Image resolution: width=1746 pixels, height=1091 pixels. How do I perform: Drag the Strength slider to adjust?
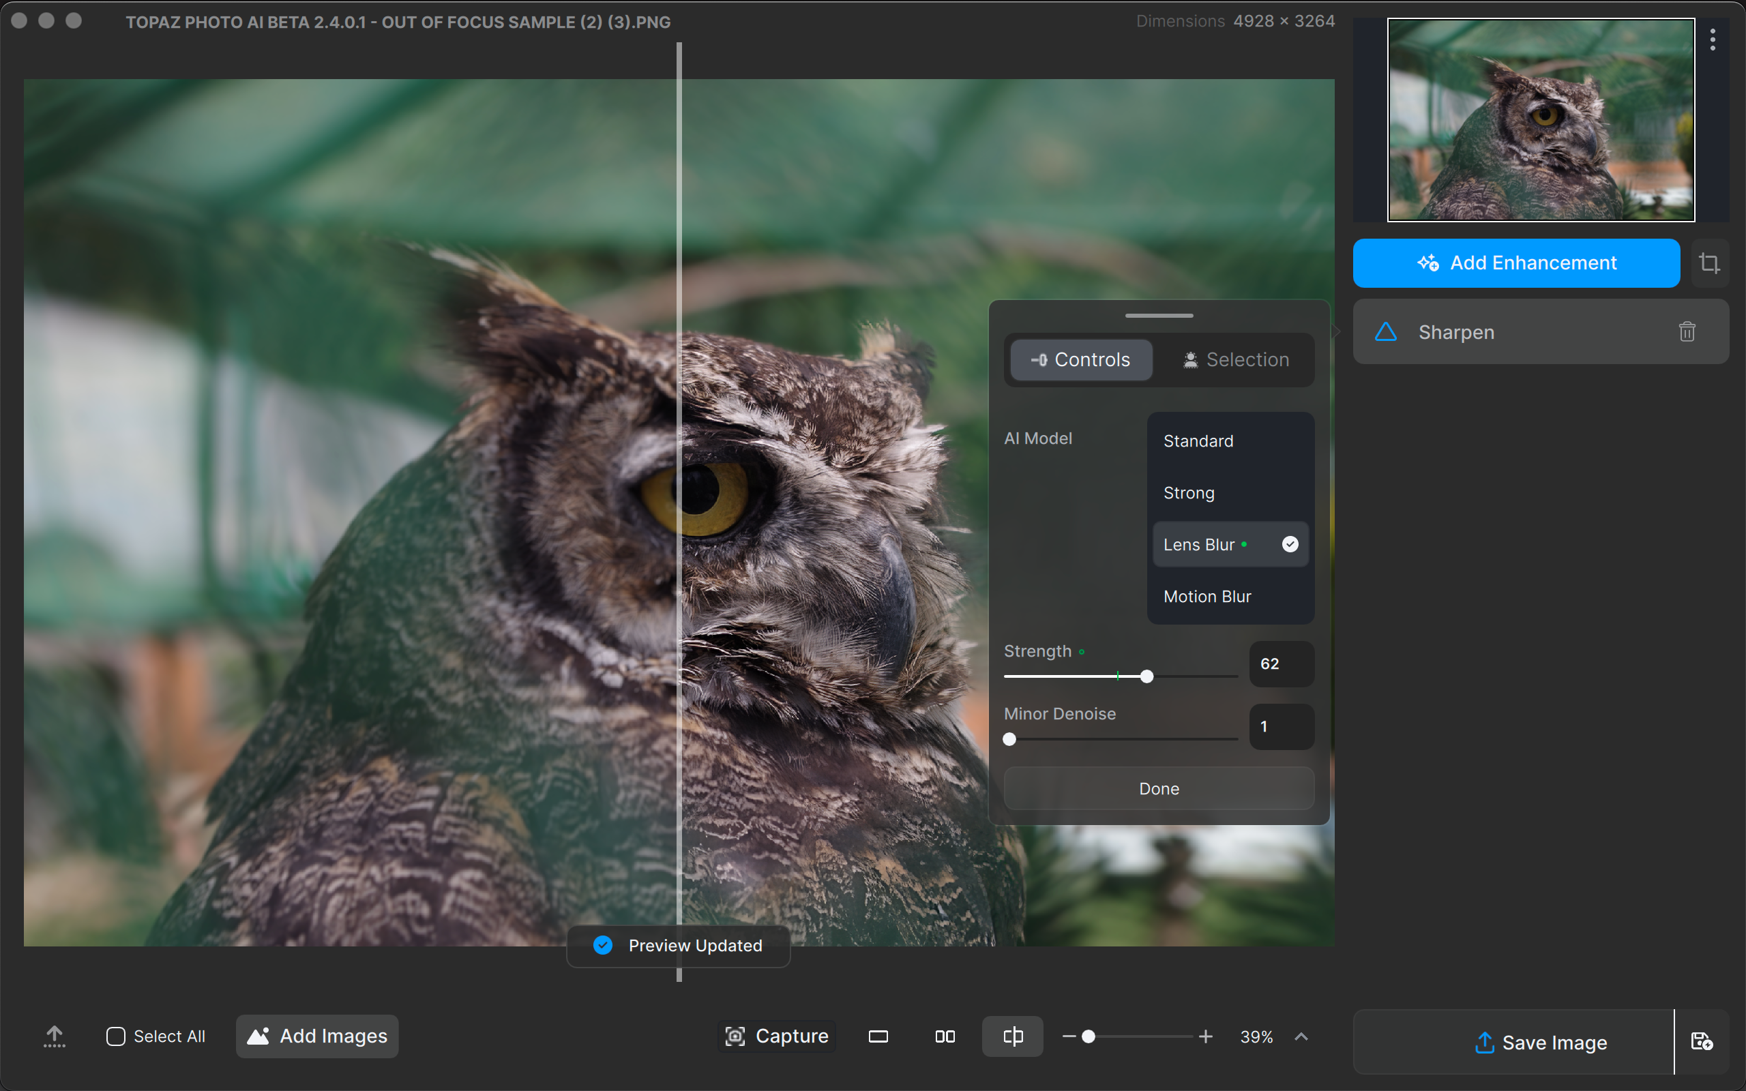(1146, 676)
